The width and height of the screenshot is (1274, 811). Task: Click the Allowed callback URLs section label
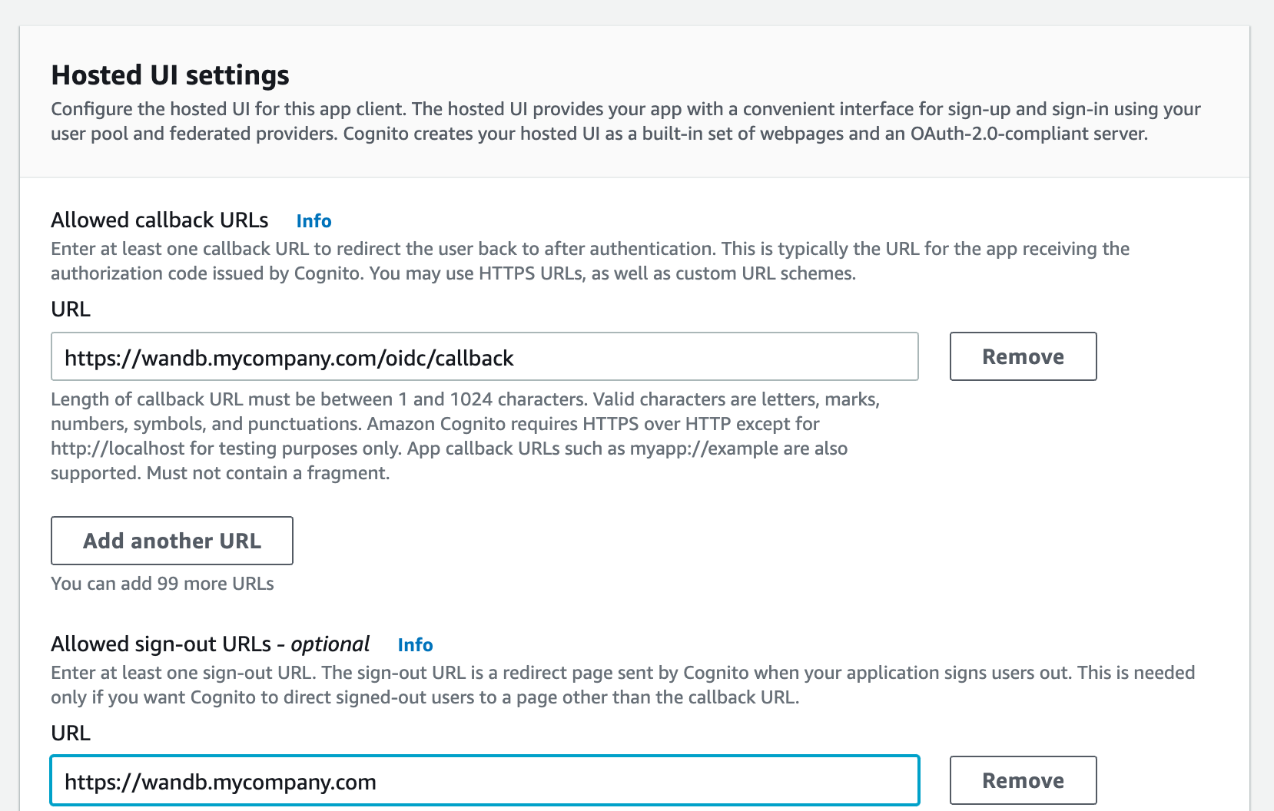[x=158, y=220]
